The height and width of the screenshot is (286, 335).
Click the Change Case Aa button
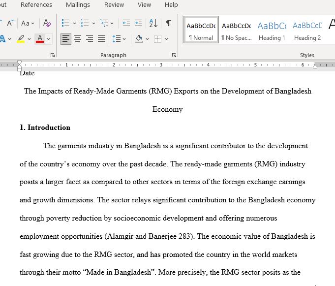(28, 23)
